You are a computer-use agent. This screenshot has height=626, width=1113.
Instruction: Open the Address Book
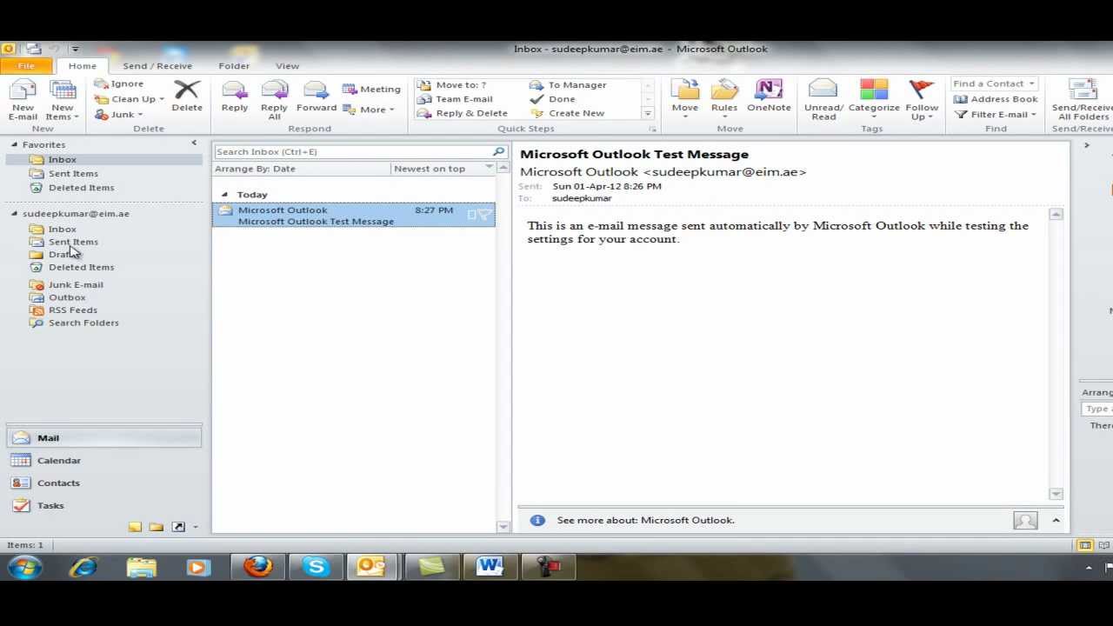(996, 99)
